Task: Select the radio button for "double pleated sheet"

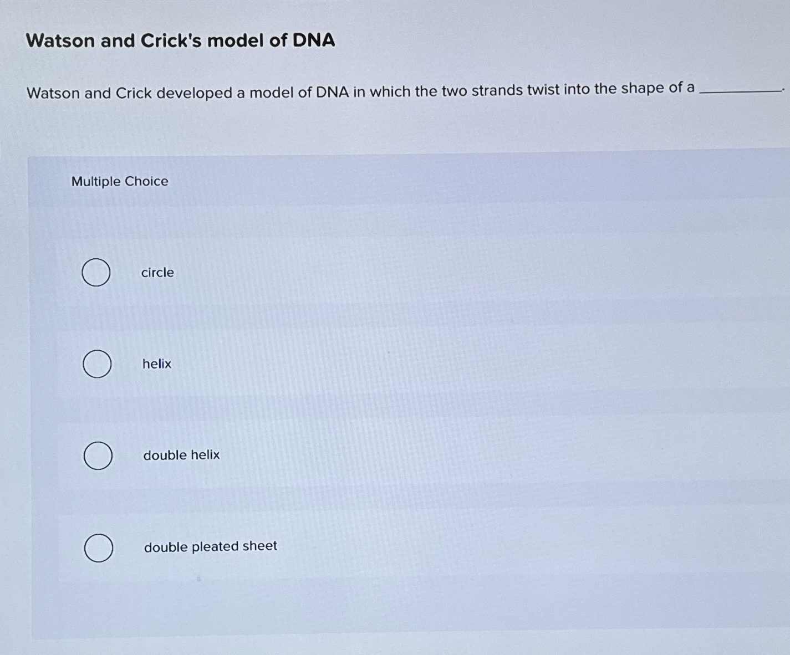Action: [x=99, y=548]
